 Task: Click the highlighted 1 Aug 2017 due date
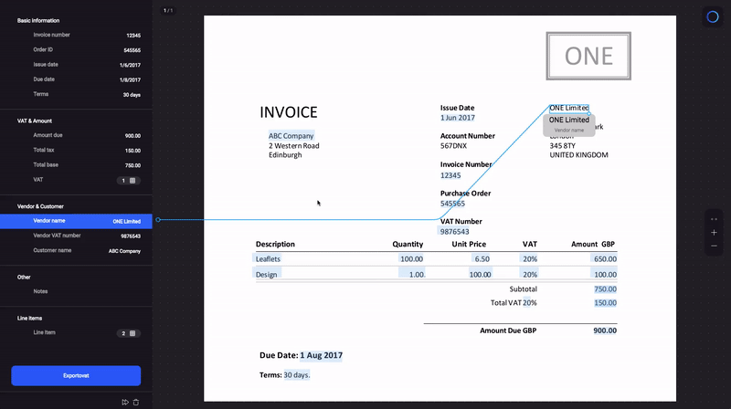click(x=322, y=355)
